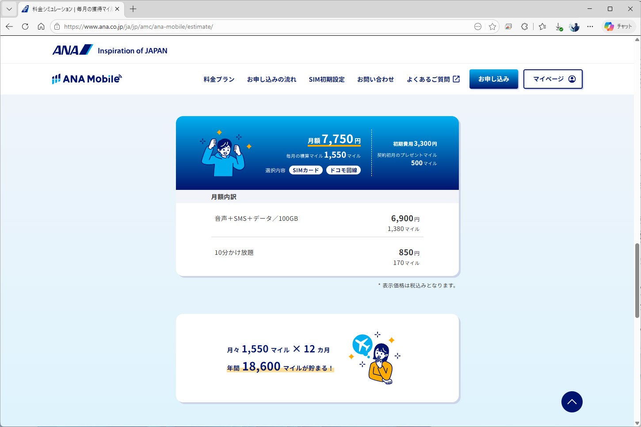This screenshot has width=641, height=427.
Task: Click the 音声+SMS+データ/100GB row label
Action: click(x=256, y=219)
